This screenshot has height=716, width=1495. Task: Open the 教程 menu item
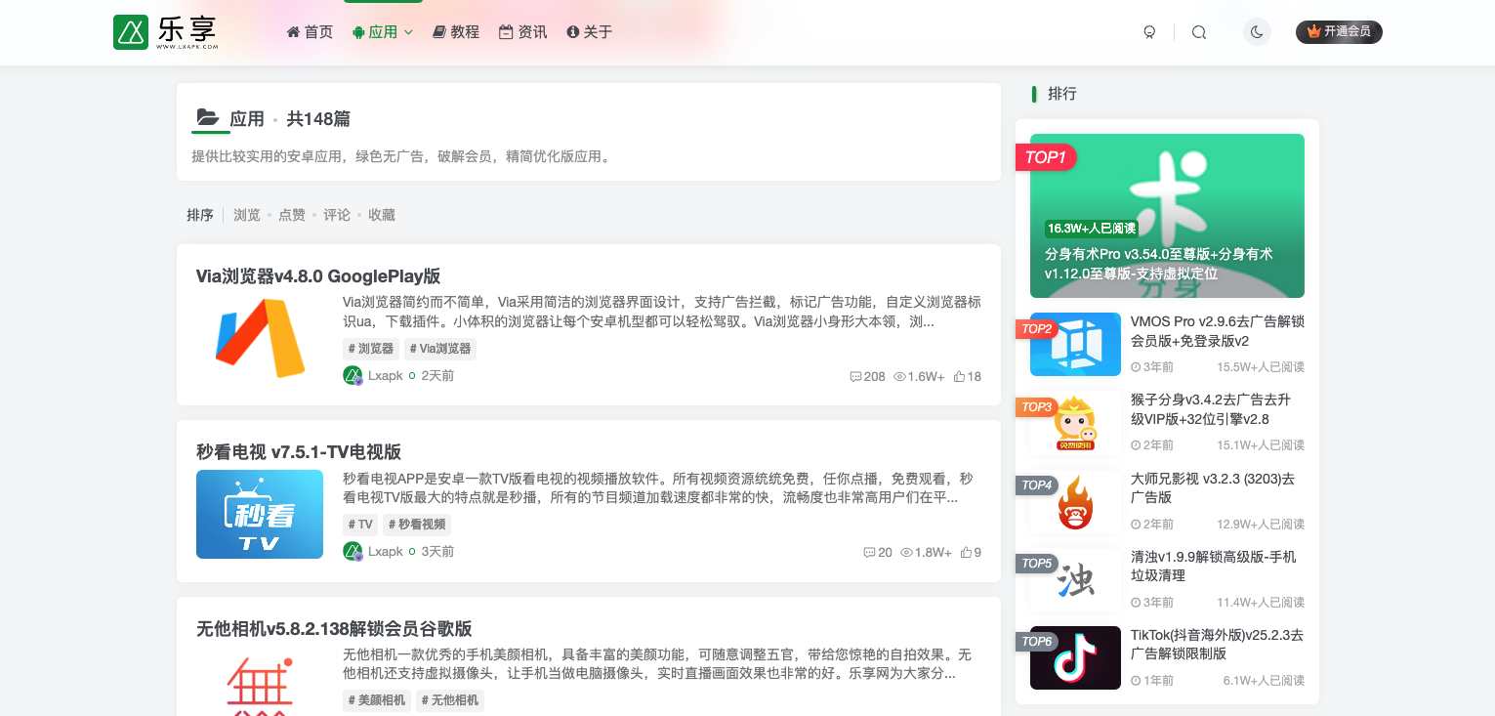coord(456,32)
